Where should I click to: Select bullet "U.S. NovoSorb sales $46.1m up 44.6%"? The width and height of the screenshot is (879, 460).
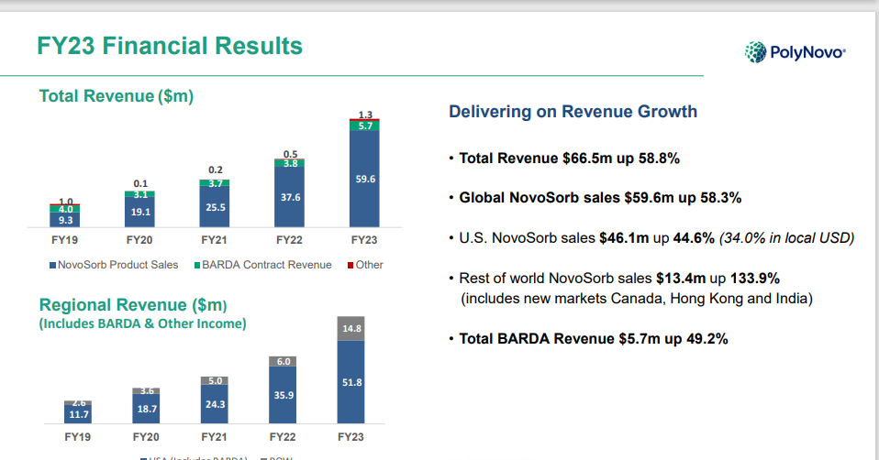(x=586, y=238)
